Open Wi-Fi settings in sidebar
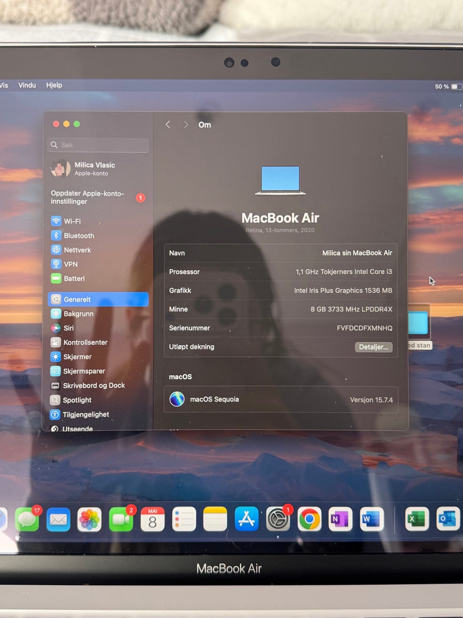This screenshot has width=463, height=618. [x=98, y=221]
